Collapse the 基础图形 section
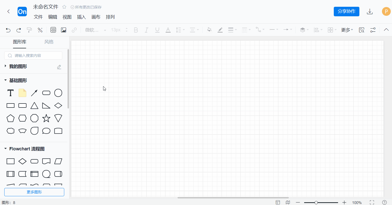This screenshot has width=392, height=205. pyautogui.click(x=6, y=80)
